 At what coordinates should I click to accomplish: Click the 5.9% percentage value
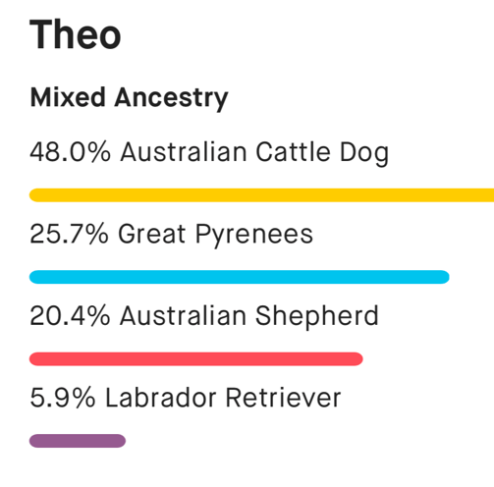(x=63, y=398)
